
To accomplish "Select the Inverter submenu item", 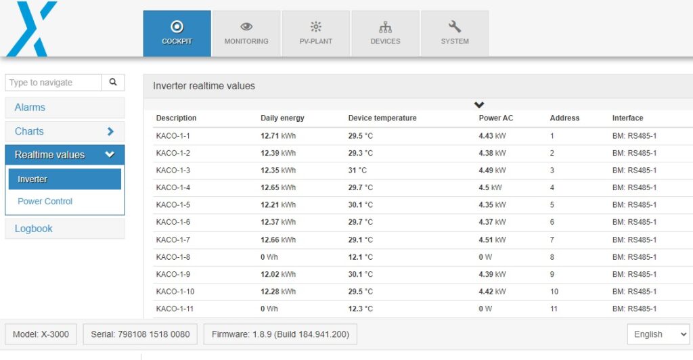I will click(64, 179).
